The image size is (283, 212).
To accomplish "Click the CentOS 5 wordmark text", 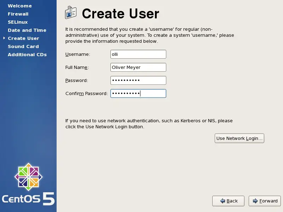I will pos(28,199).
